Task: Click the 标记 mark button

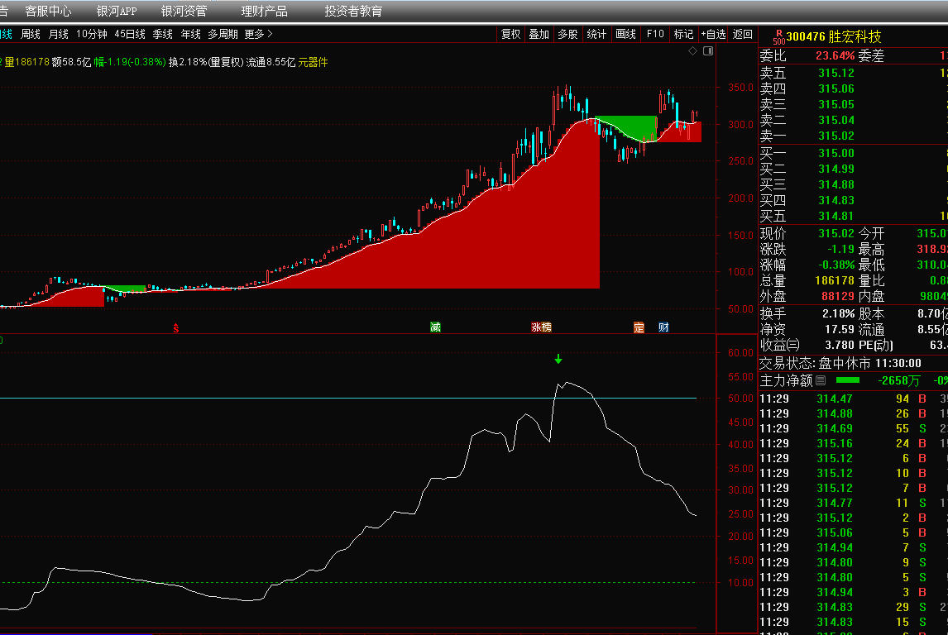Action: pos(683,34)
